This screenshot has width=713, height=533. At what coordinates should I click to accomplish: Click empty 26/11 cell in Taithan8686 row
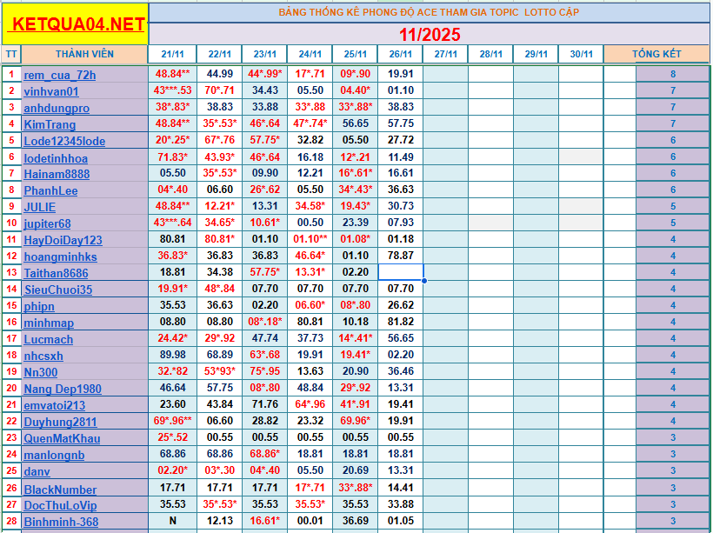coord(401,272)
